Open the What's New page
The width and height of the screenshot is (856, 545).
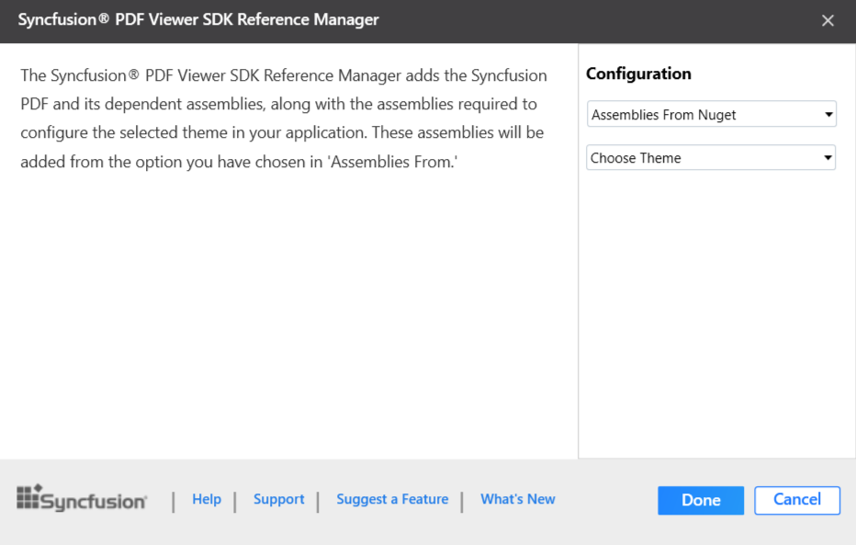click(517, 499)
